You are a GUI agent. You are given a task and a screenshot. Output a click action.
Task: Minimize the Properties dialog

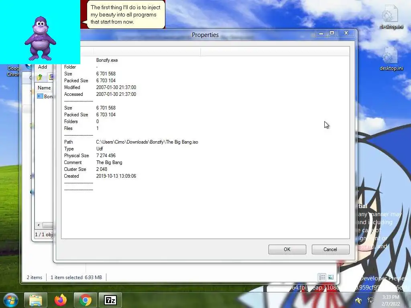coord(321,33)
